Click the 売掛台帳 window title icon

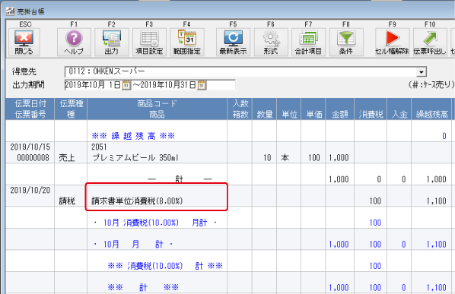(x=10, y=11)
